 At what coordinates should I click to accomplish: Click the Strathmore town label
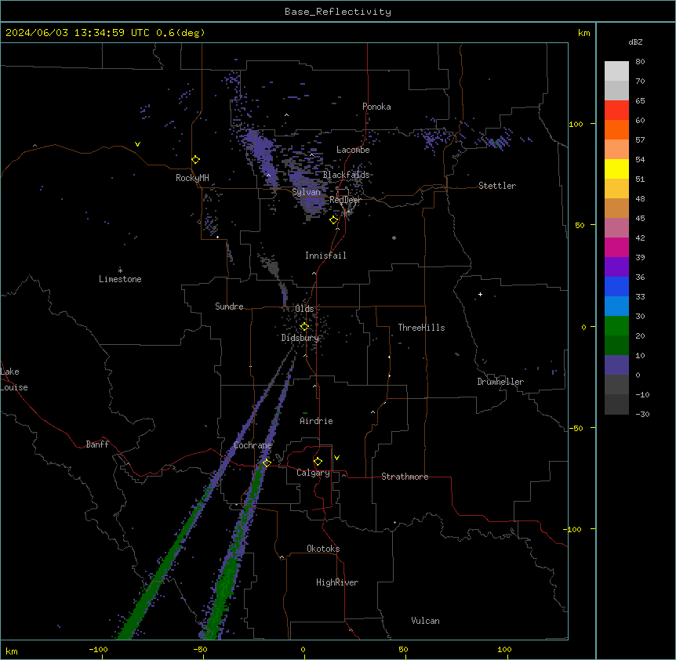[405, 477]
